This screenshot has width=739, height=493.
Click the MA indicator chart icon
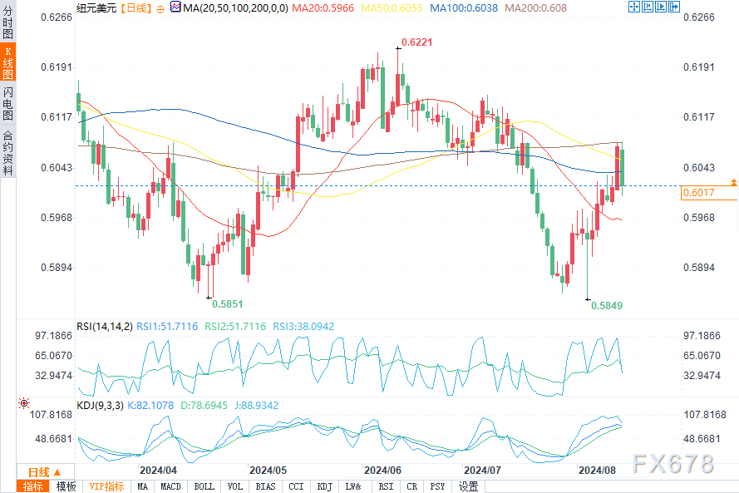pyautogui.click(x=174, y=7)
